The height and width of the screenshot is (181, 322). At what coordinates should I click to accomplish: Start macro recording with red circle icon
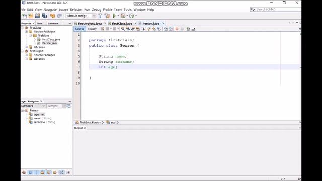177,29
